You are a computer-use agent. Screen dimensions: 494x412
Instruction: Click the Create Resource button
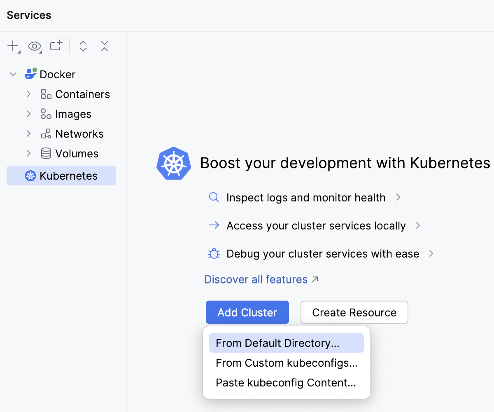coord(354,312)
